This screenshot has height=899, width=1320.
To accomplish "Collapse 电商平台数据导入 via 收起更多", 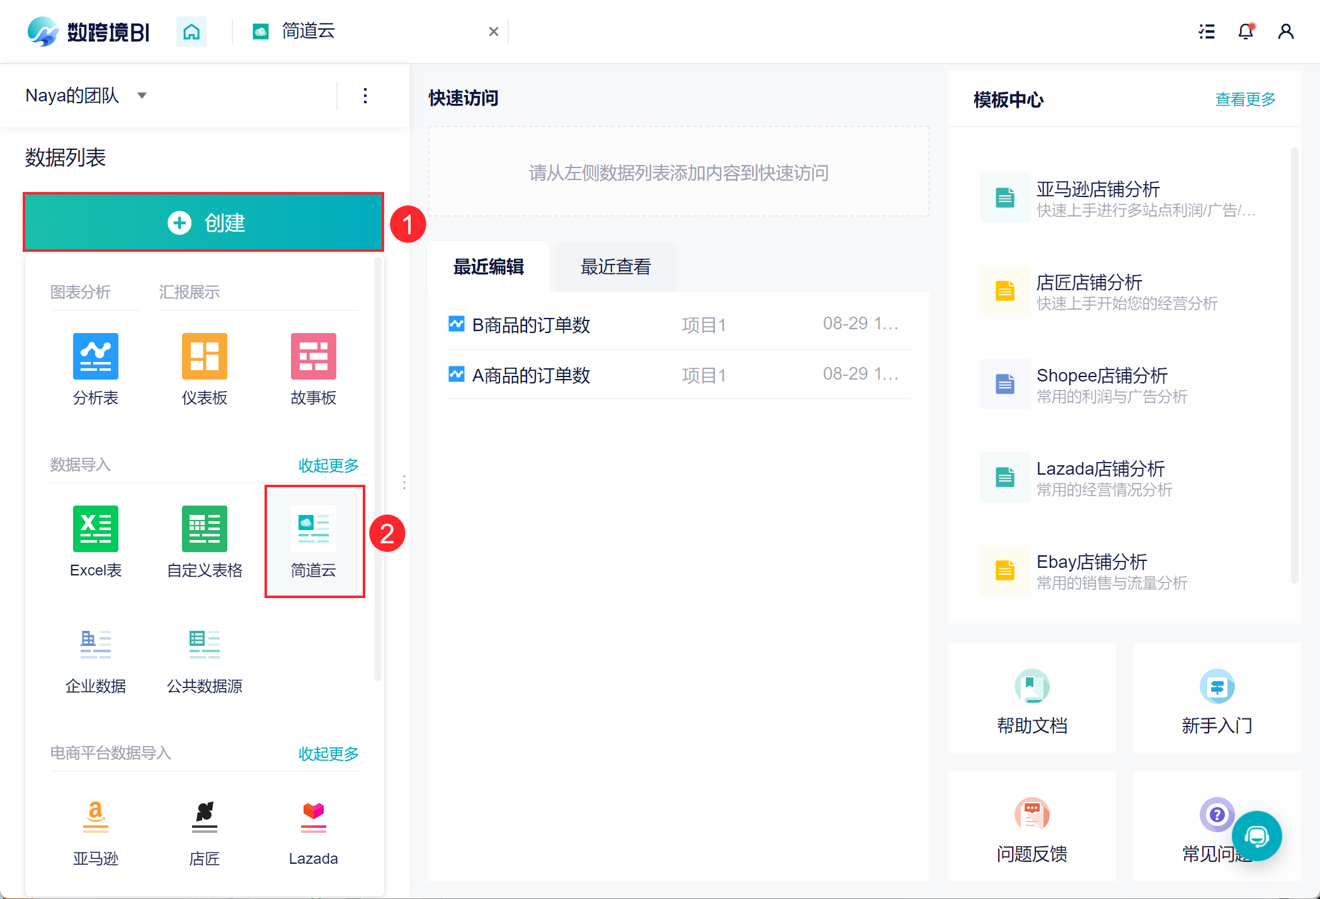I will point(328,754).
